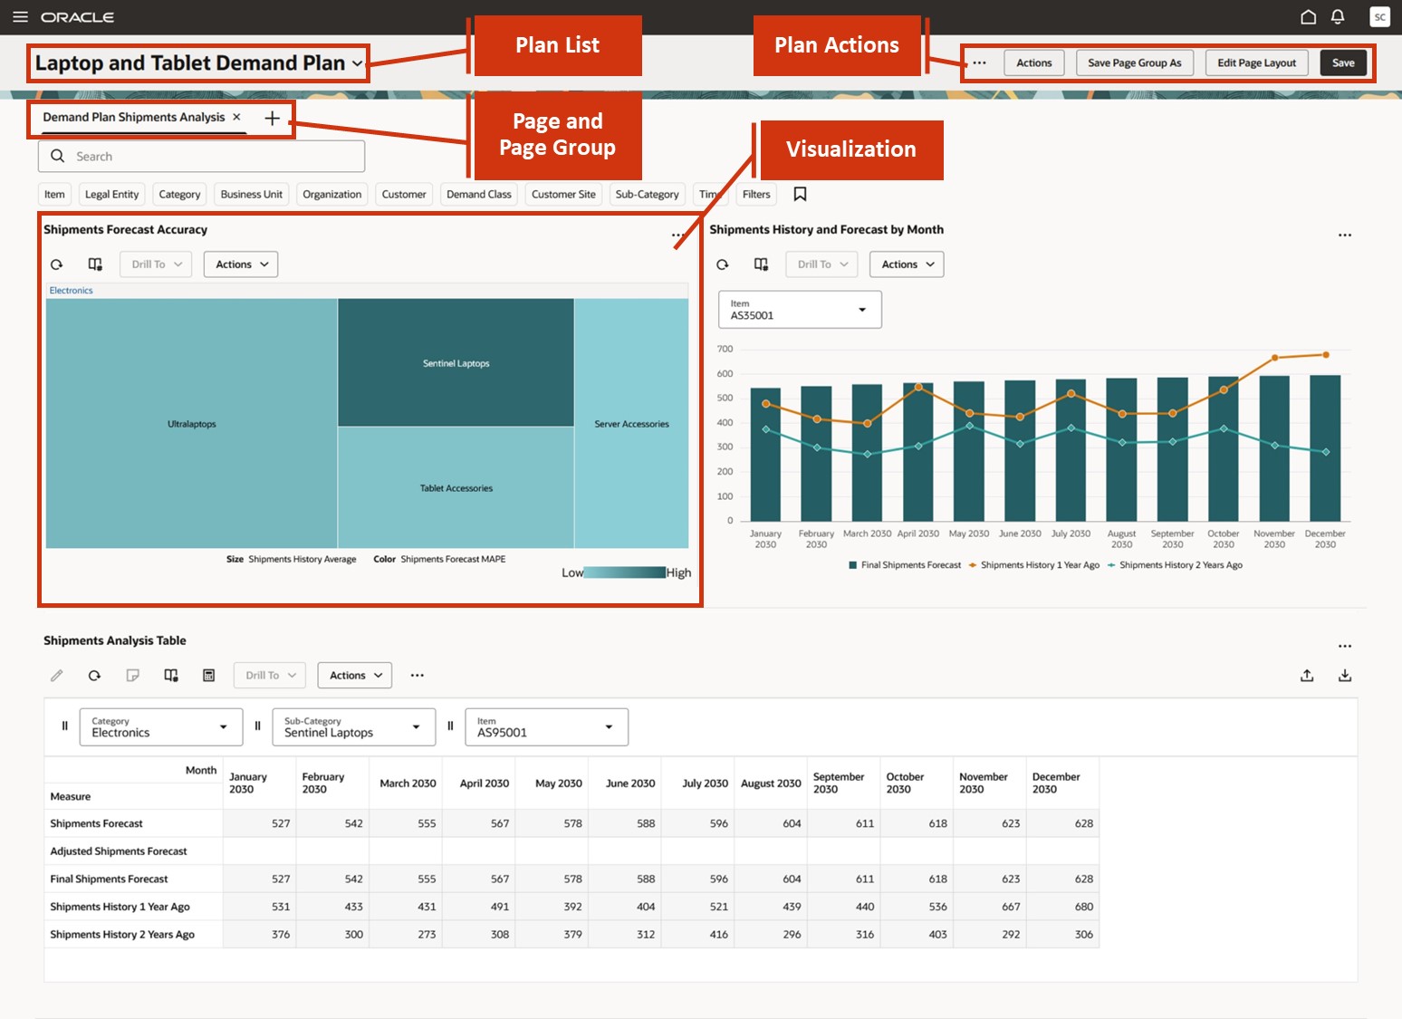Image resolution: width=1402 pixels, height=1019 pixels.
Task: Click the grip handle beside the Category selector
Action: (64, 726)
